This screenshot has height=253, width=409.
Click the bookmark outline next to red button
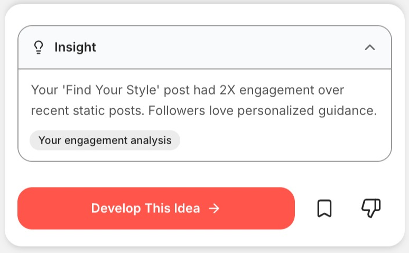click(324, 208)
